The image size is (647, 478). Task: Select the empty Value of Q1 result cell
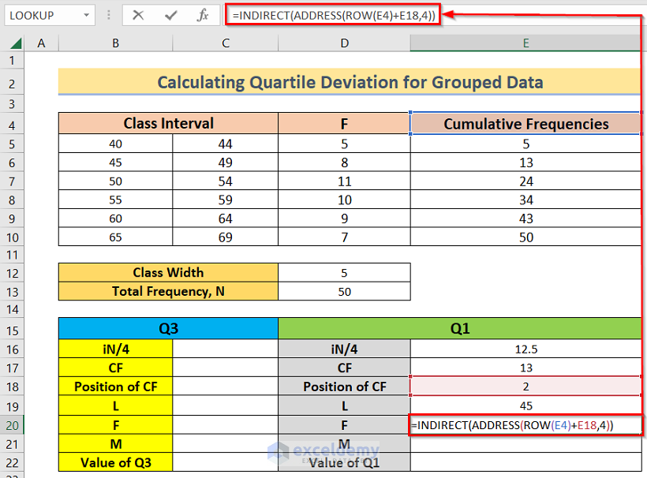[x=525, y=463]
